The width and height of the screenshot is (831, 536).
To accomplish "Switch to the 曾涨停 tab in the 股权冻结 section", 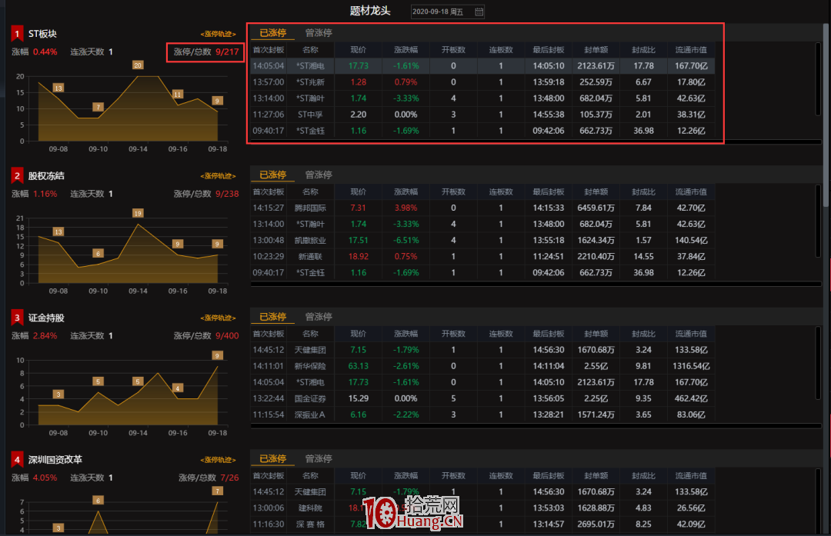I will coord(319,175).
